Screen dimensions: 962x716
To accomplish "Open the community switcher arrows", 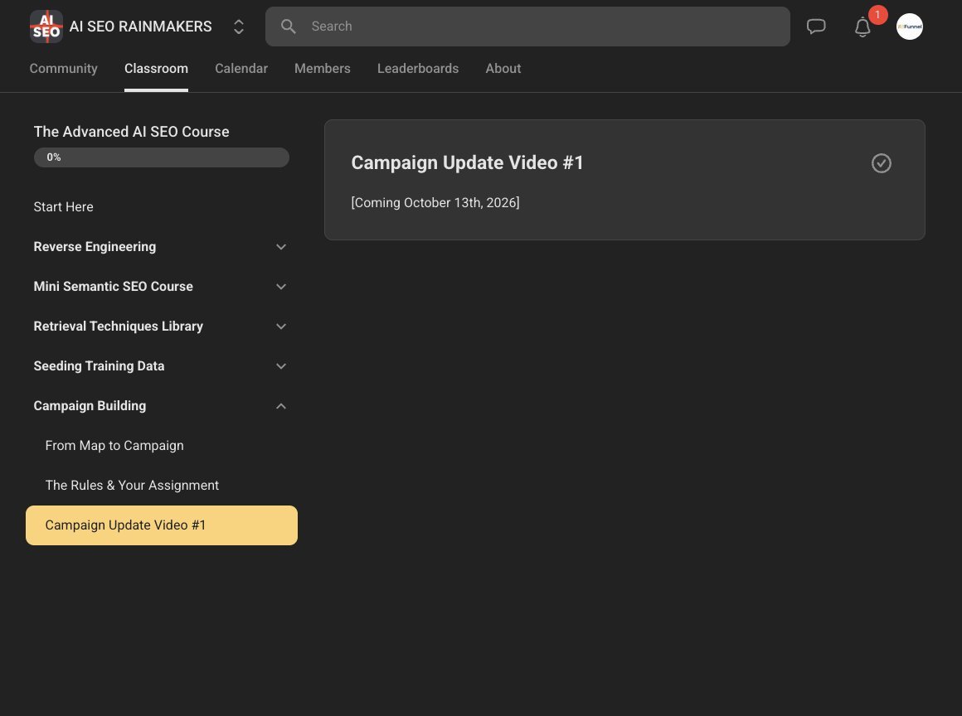I will click(239, 27).
